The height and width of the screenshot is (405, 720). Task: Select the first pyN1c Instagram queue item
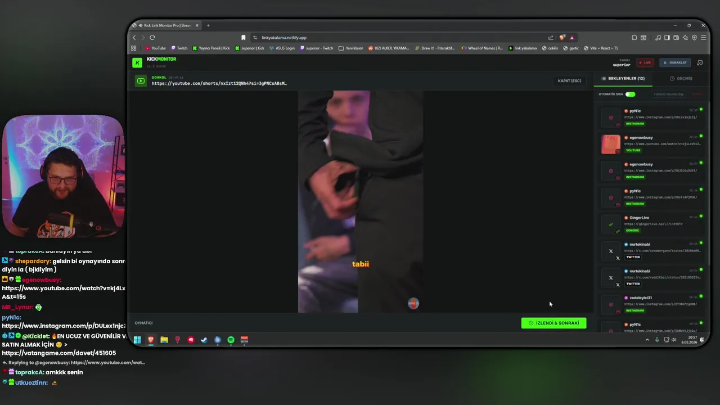(652, 117)
